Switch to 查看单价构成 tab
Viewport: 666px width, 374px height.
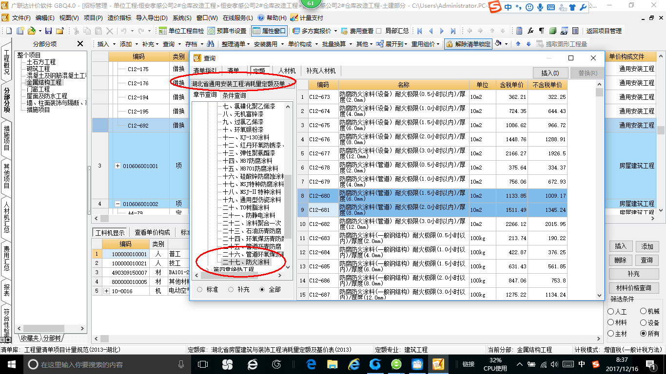click(153, 232)
